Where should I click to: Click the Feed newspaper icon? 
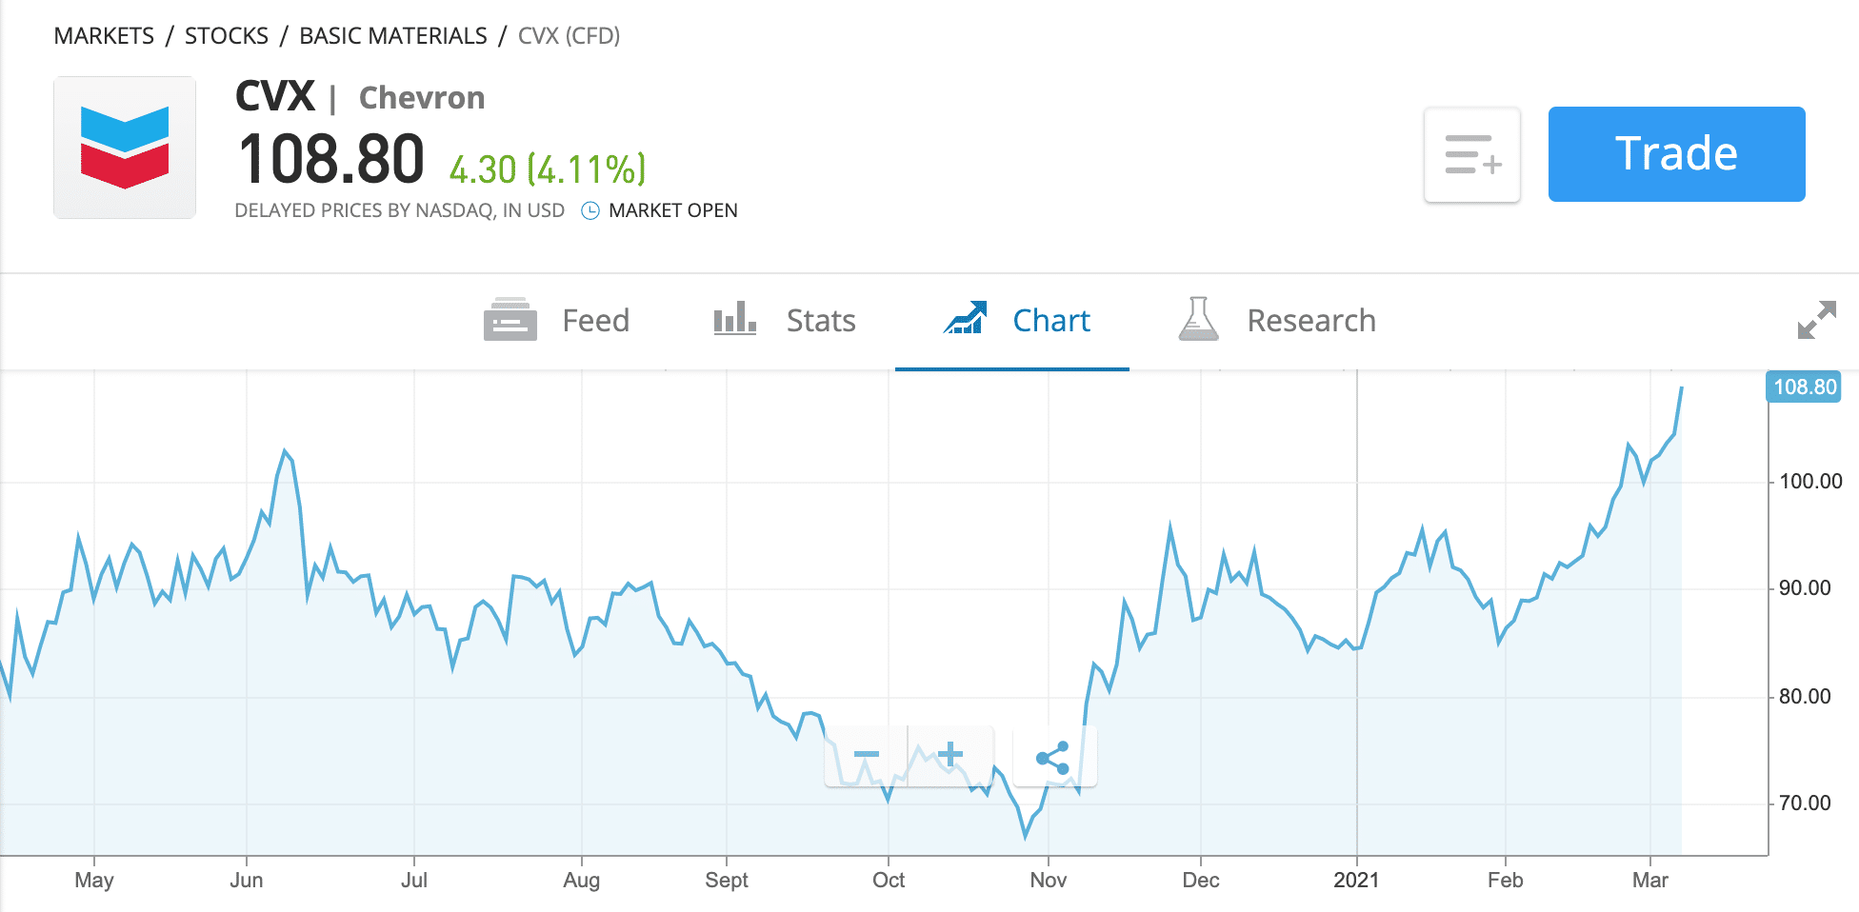510,320
